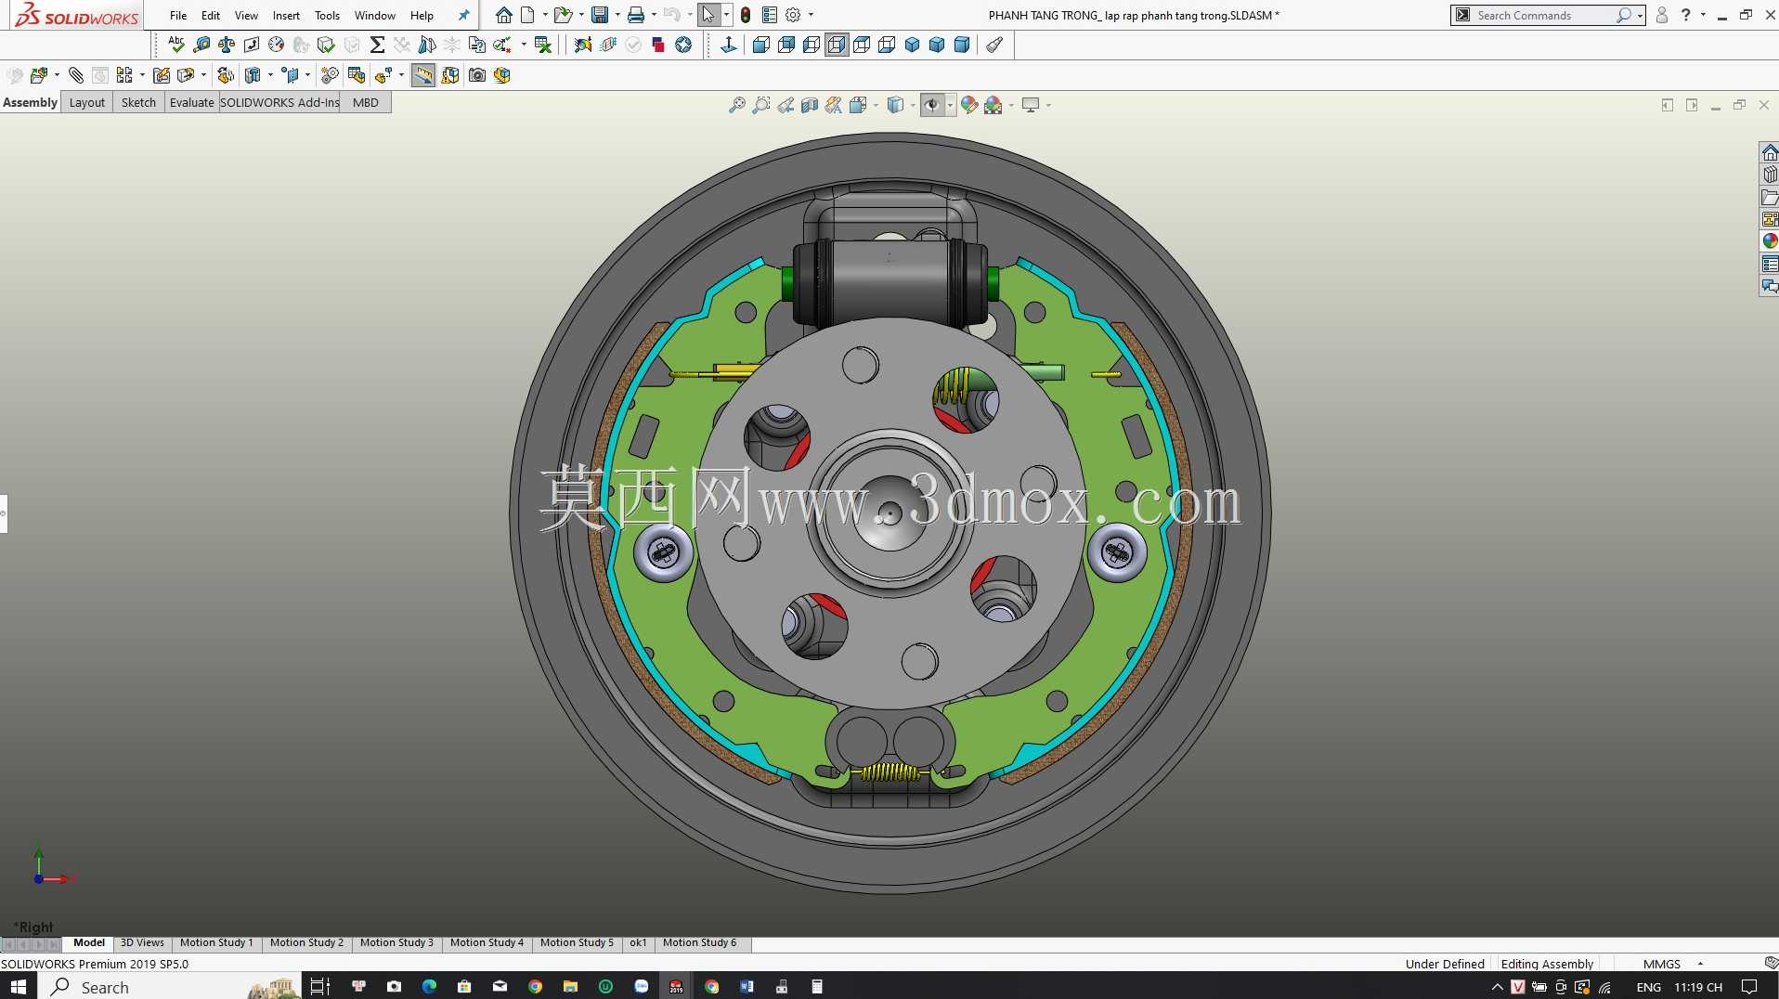Image resolution: width=1779 pixels, height=999 pixels.
Task: Open Microsoft Word from the taskbar
Action: point(747,986)
